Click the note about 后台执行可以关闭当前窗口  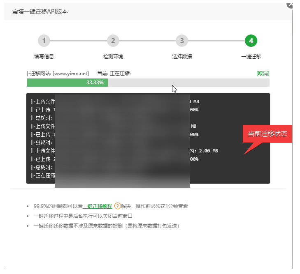point(83,216)
